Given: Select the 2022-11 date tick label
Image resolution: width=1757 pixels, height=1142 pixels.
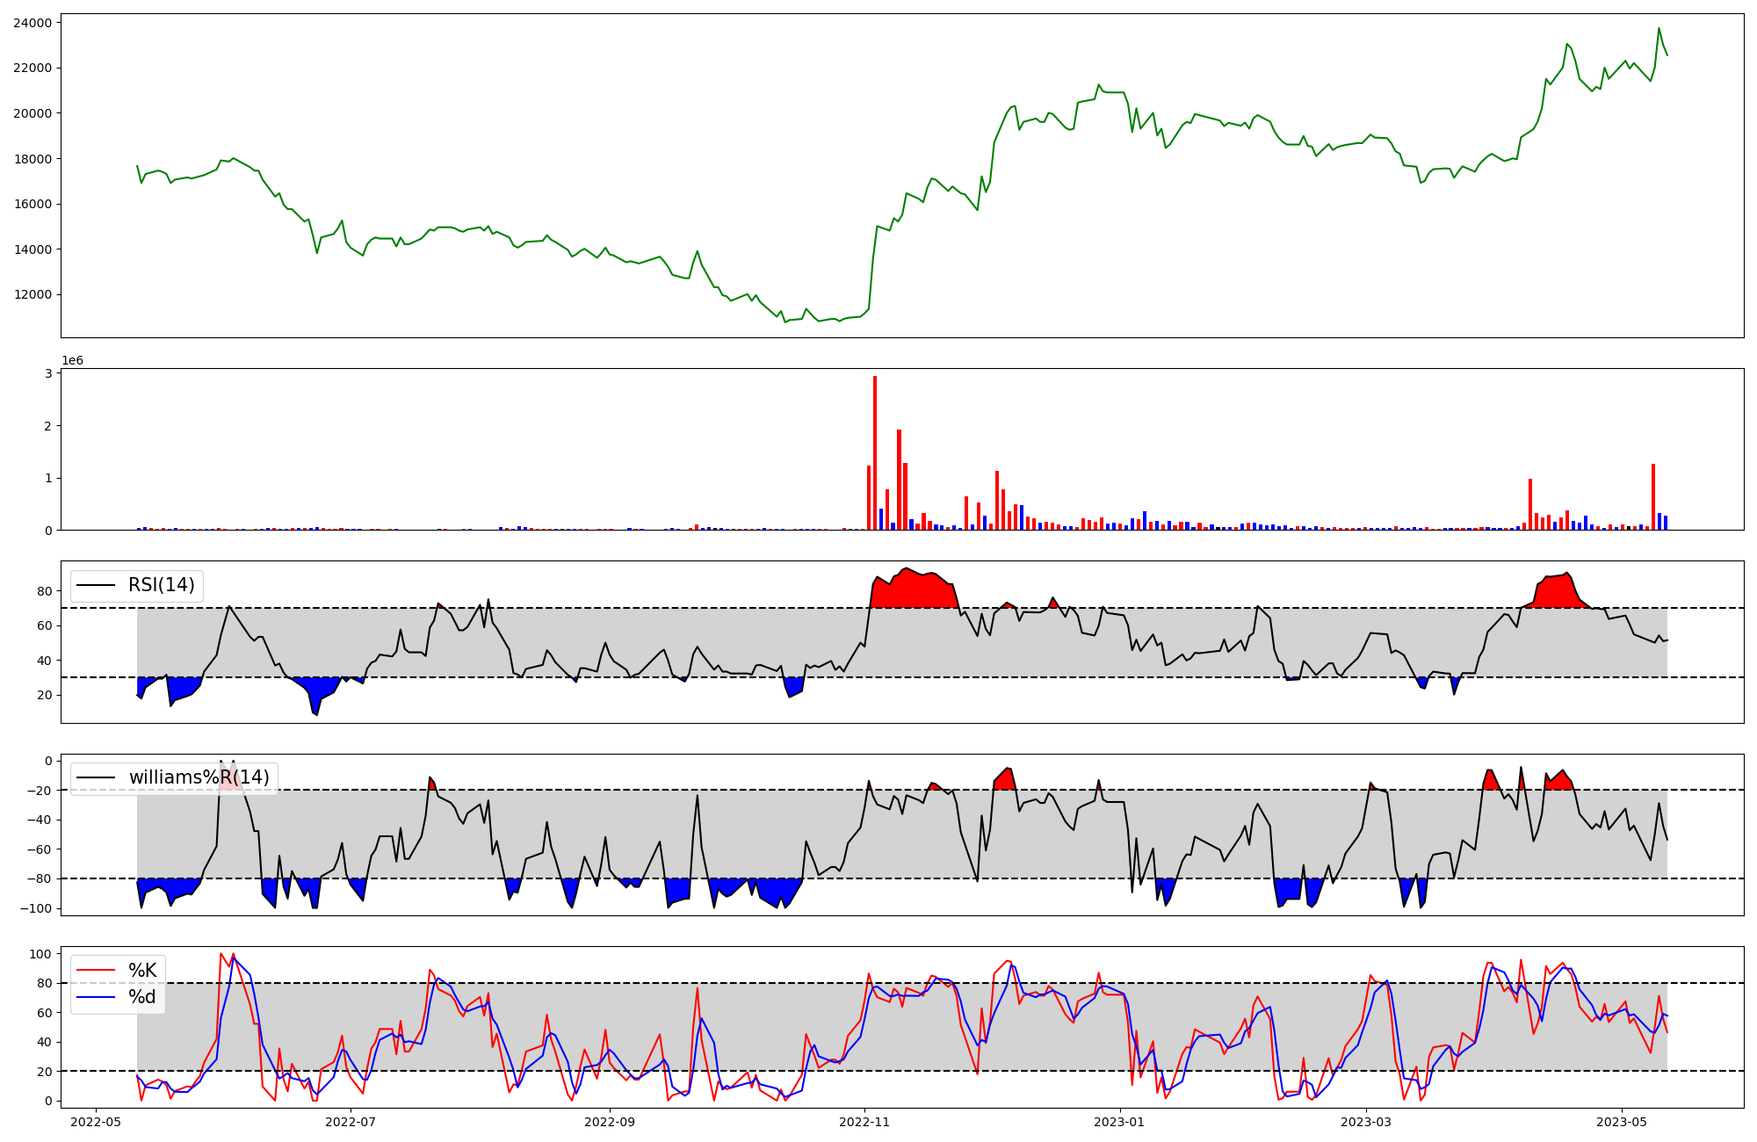Looking at the screenshot, I should coord(865,1122).
